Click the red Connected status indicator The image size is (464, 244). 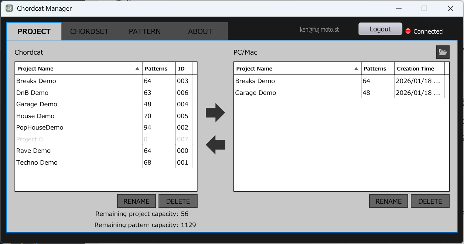[x=408, y=31]
